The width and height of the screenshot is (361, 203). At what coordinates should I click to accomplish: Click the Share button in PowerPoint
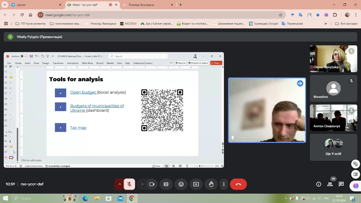(x=217, y=63)
